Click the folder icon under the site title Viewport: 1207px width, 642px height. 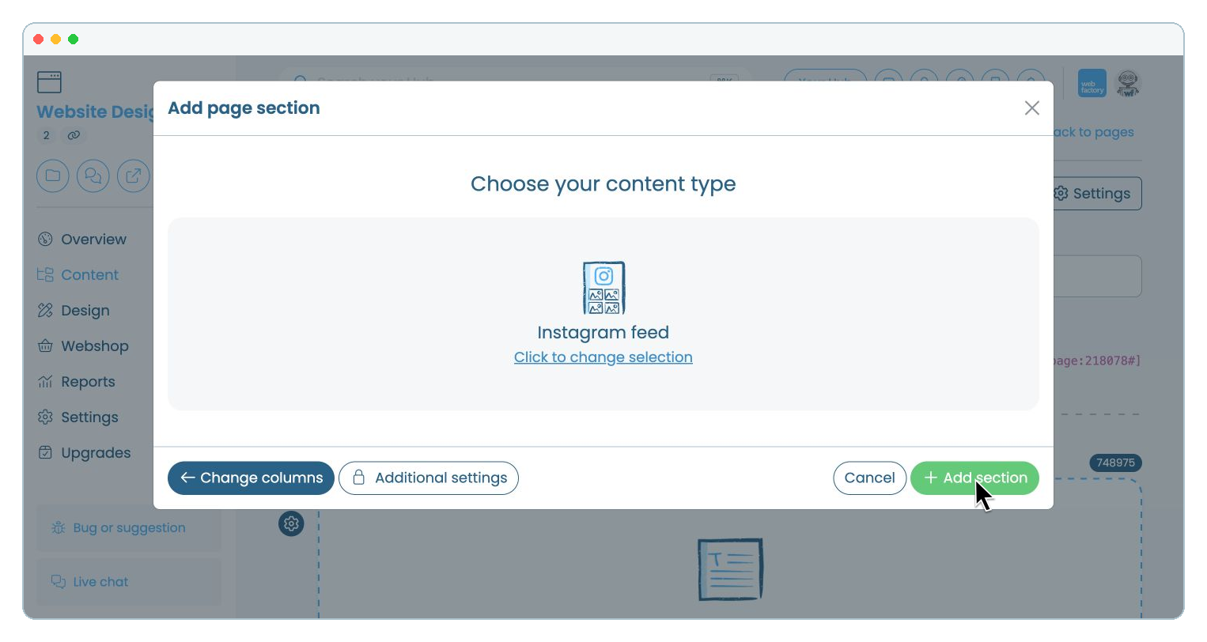53,176
